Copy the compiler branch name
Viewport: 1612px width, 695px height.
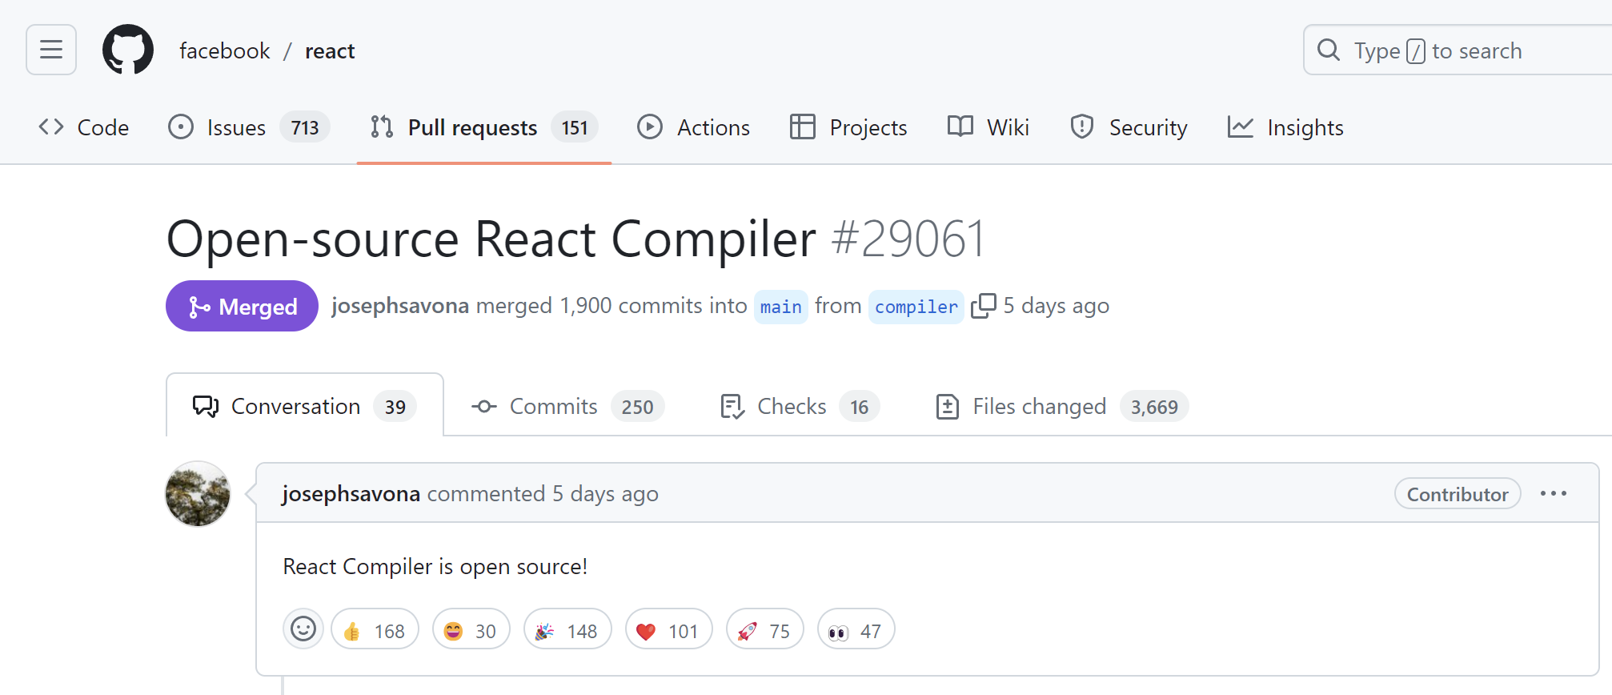tap(983, 306)
